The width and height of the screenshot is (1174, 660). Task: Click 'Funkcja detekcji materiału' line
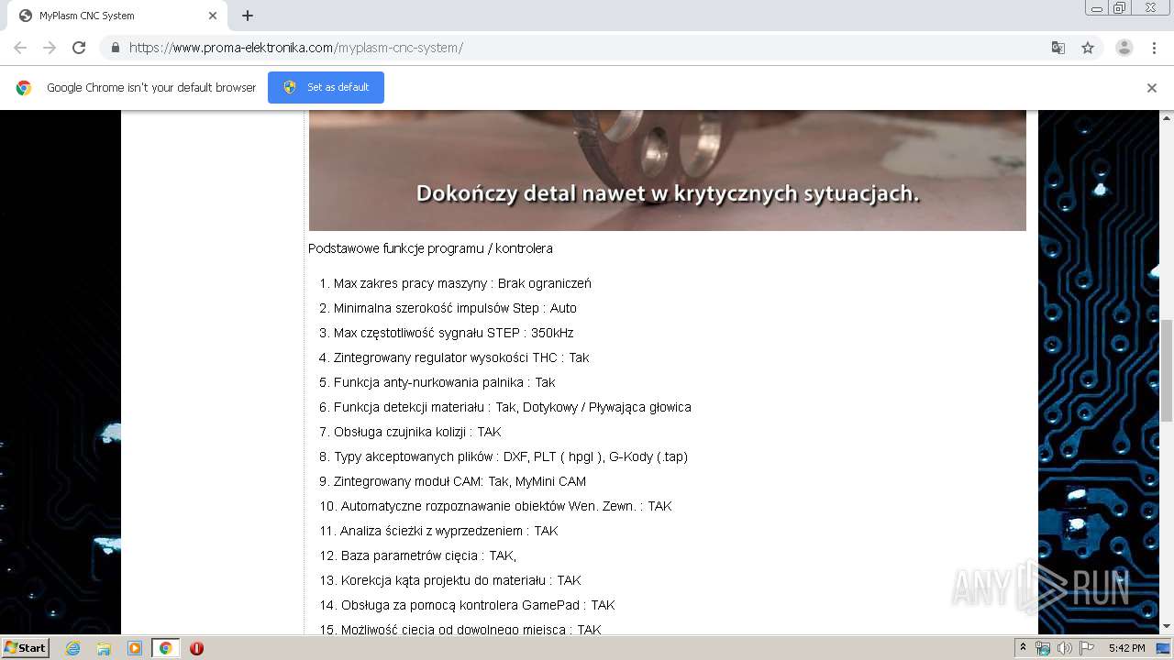tap(513, 407)
